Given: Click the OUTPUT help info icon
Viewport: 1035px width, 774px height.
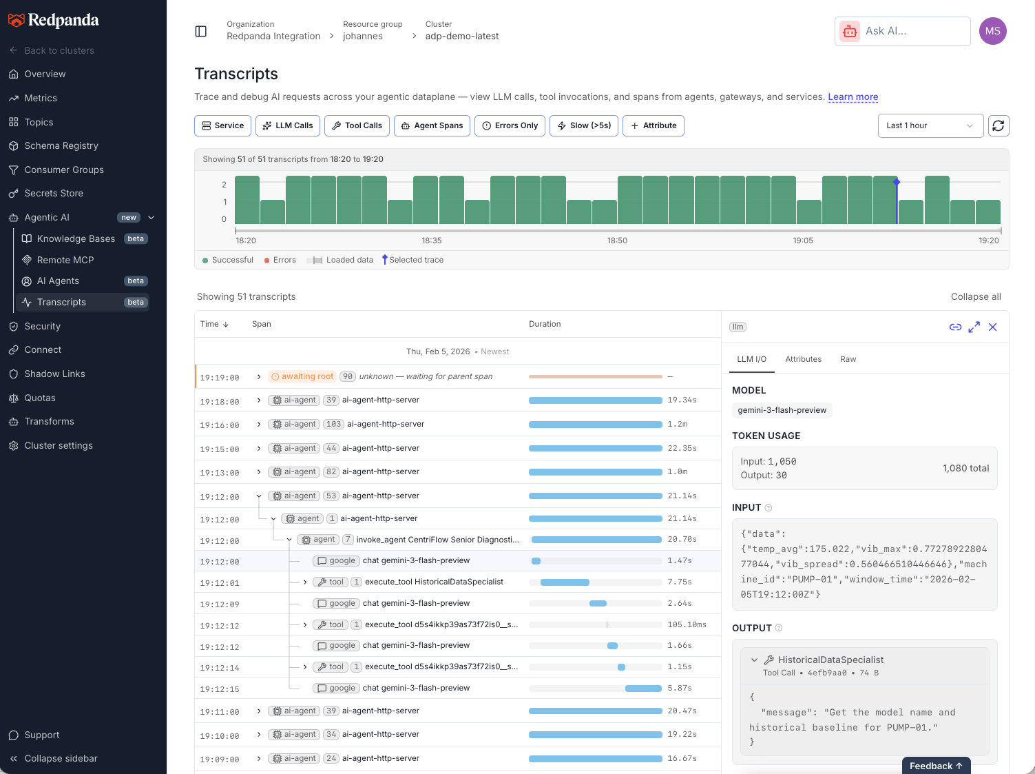Looking at the screenshot, I should 779,628.
